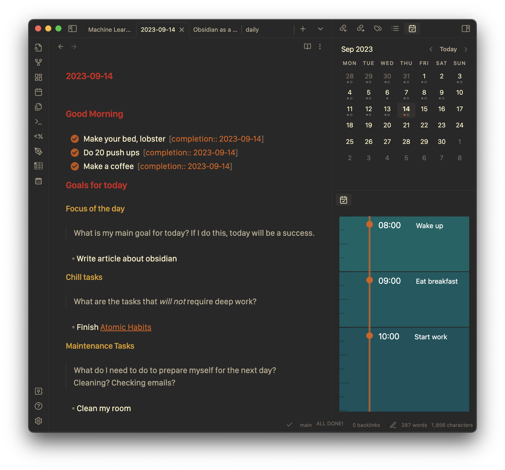Open the tags pane icon
Image resolution: width=505 pixels, height=470 pixels.
point(378,29)
